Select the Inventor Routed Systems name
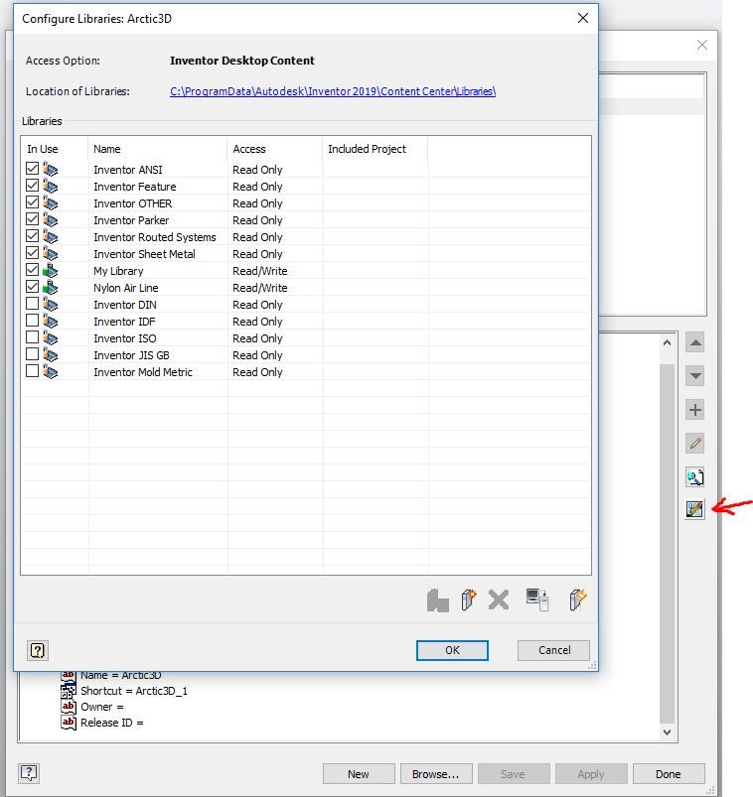The image size is (753, 797). pyautogui.click(x=155, y=237)
